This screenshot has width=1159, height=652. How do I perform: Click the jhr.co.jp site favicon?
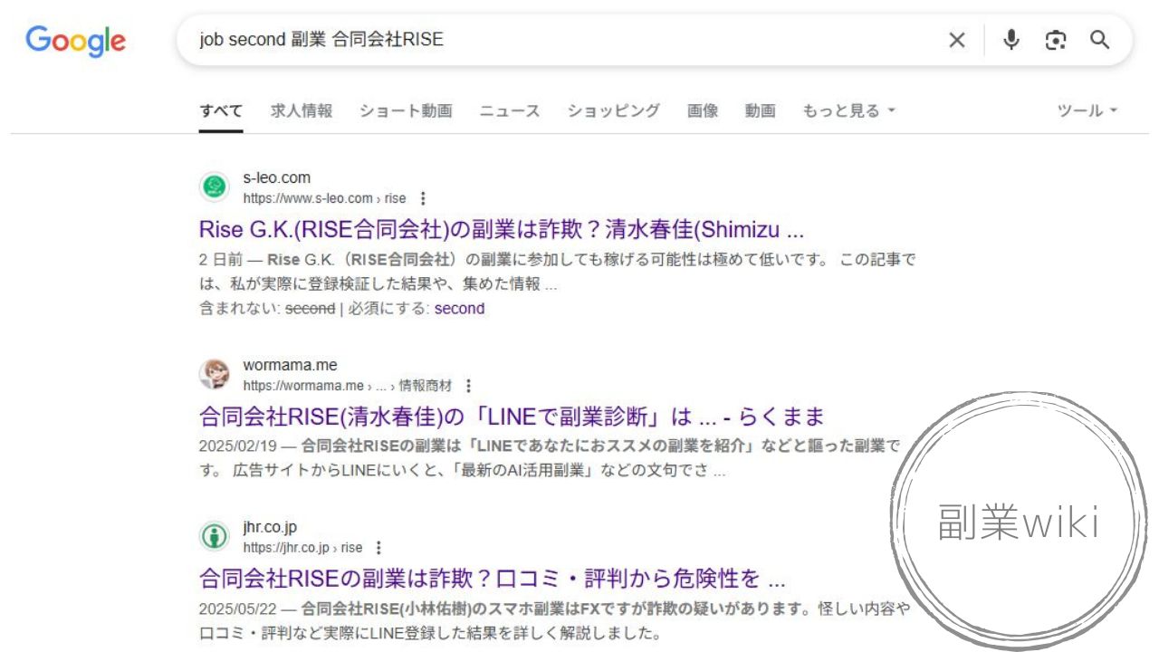pos(215,537)
